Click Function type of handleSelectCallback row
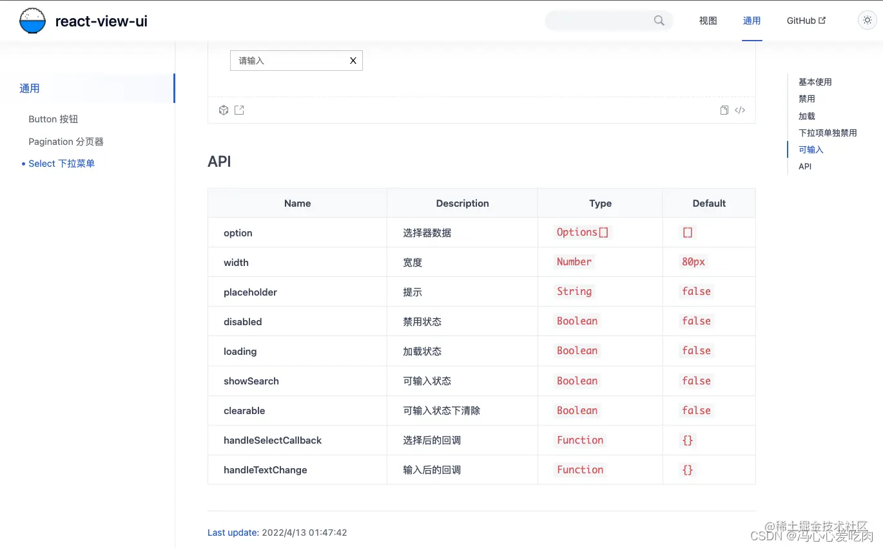This screenshot has height=548, width=883. (580, 440)
